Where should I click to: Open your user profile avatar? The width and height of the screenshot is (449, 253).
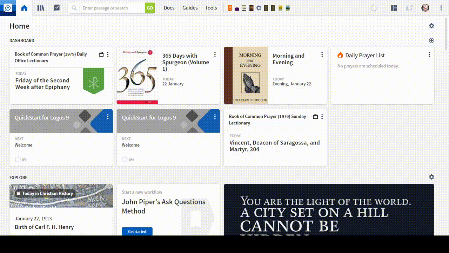pos(425,8)
